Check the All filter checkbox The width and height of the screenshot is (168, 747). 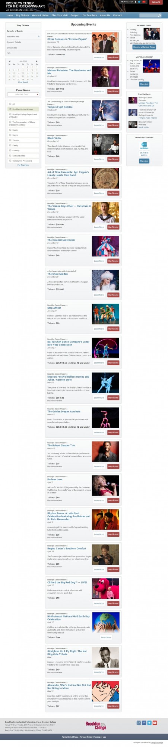[x=10, y=104]
